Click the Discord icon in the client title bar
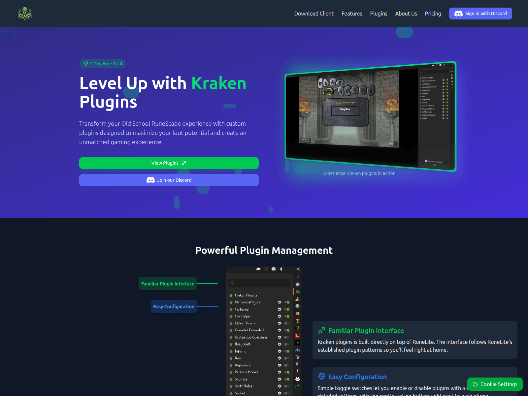The height and width of the screenshot is (396, 528). [x=258, y=269]
